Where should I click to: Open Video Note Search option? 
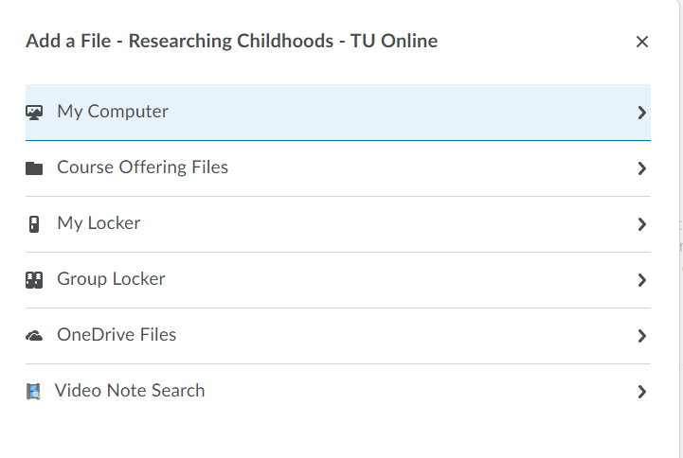pos(130,391)
